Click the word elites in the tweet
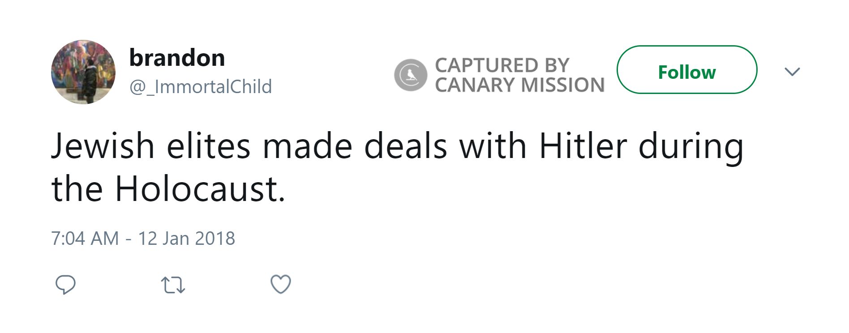Screen dimensions: 849x333 [x=208, y=146]
